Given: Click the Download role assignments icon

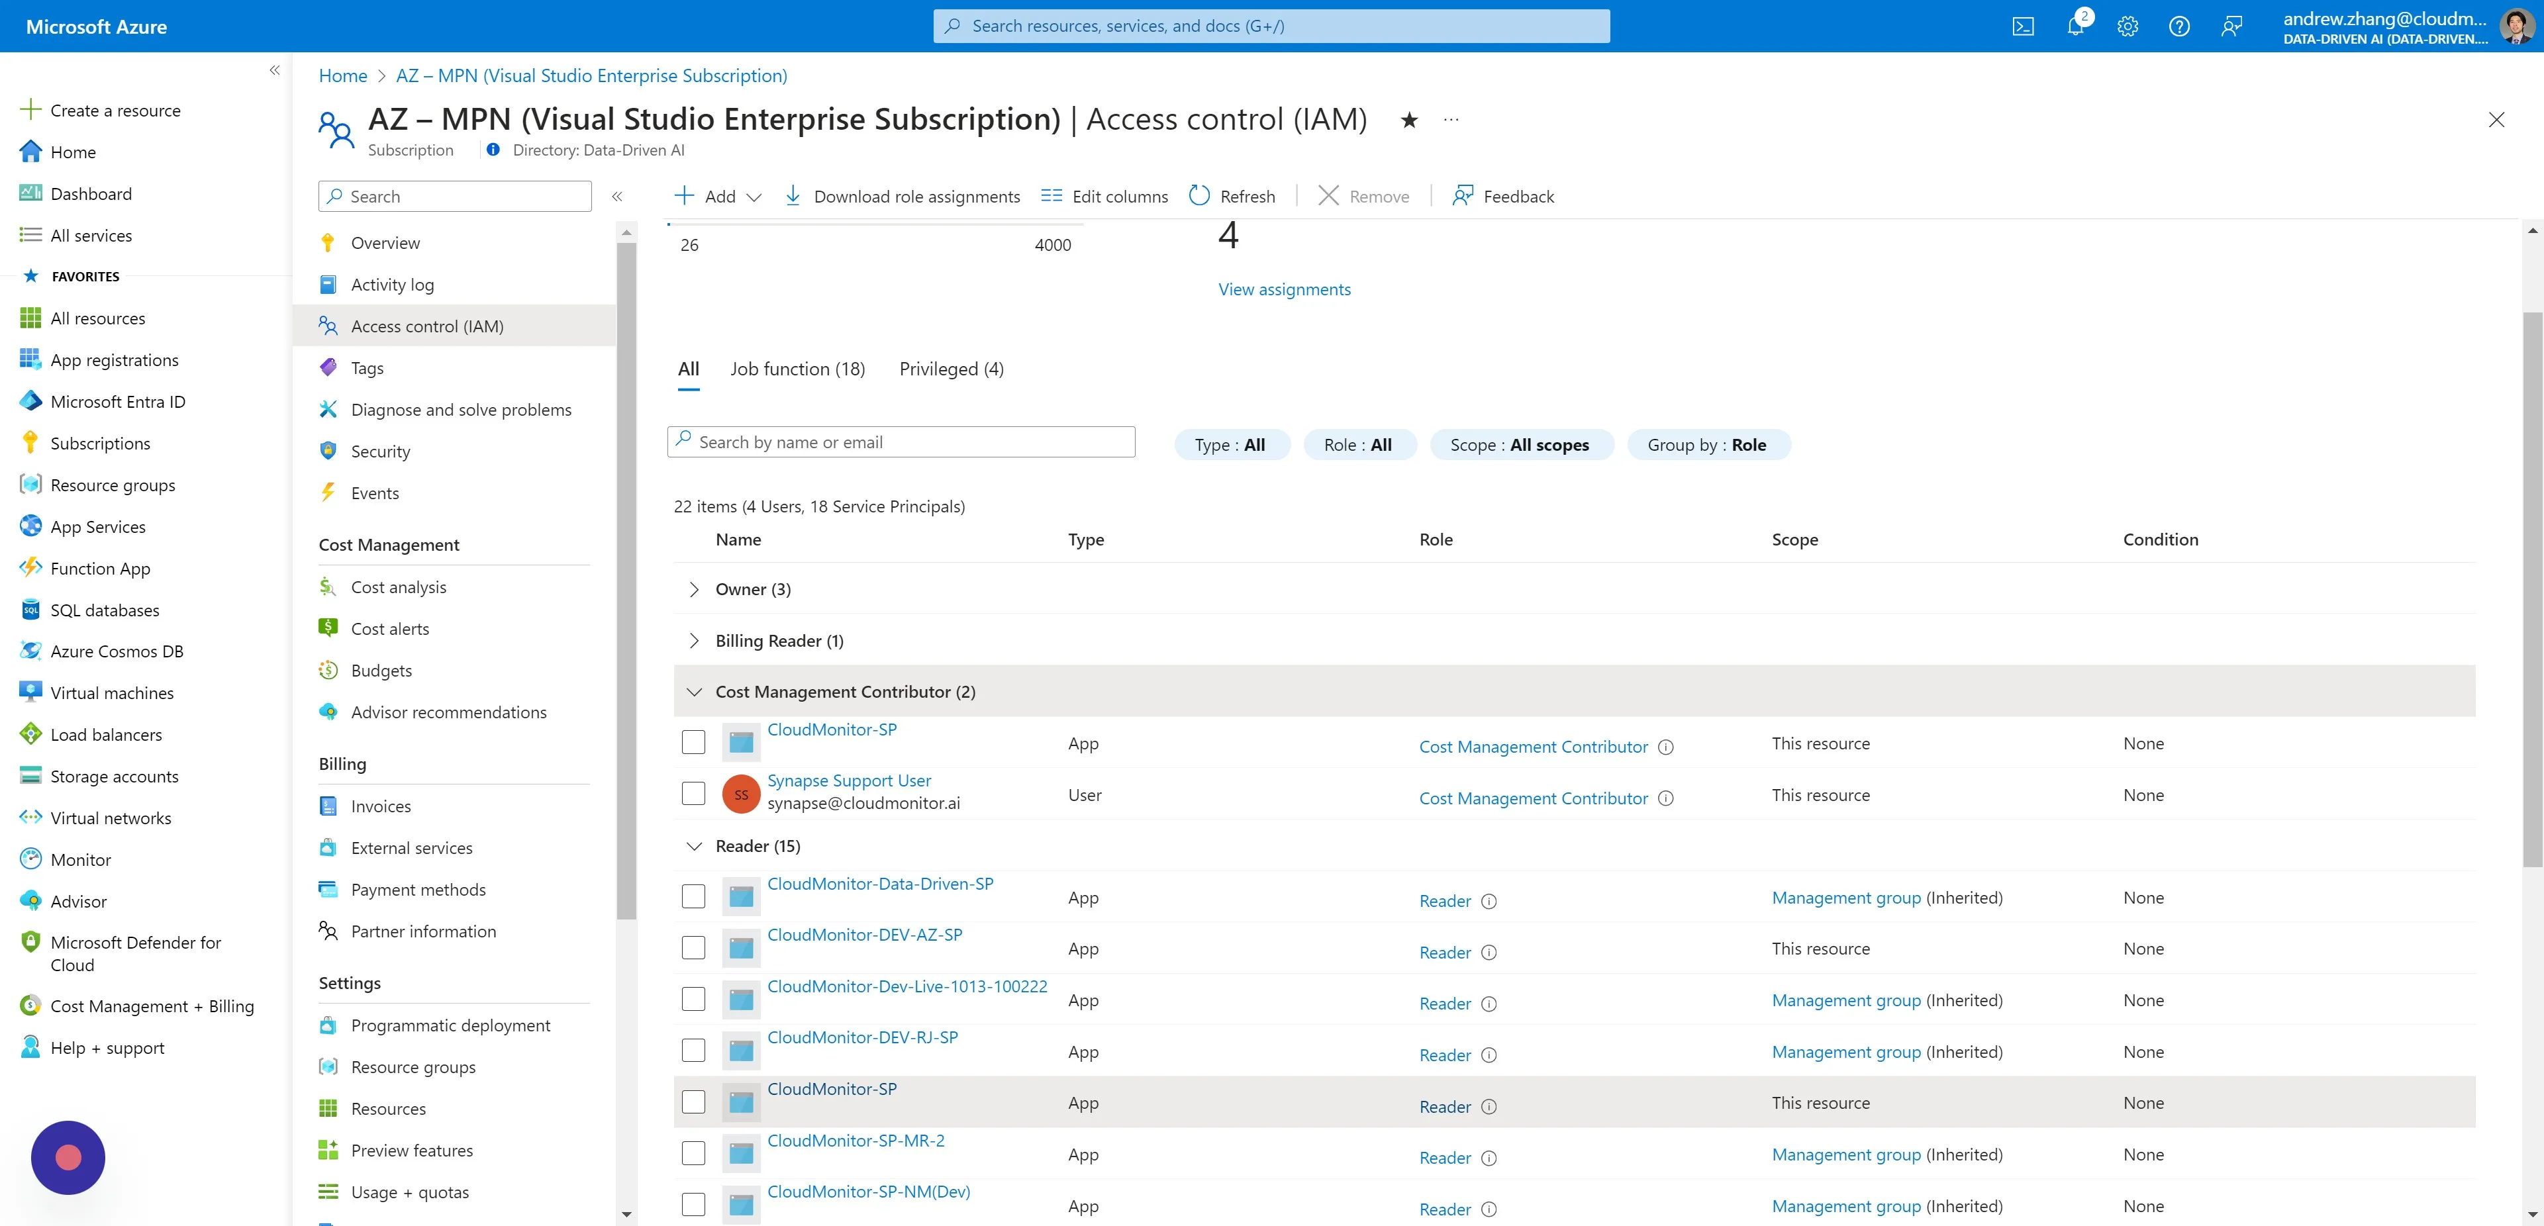Looking at the screenshot, I should (x=792, y=195).
